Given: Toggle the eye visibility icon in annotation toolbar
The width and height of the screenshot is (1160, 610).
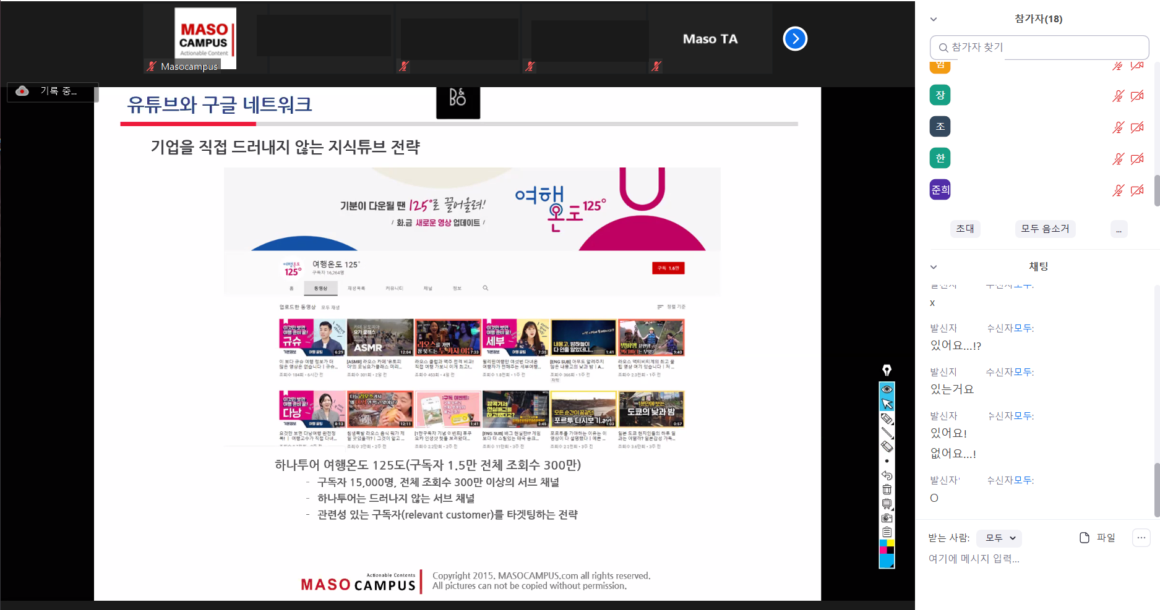Looking at the screenshot, I should pyautogui.click(x=887, y=389).
